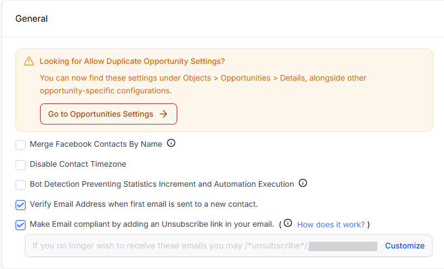Enable Merge Facebook Contacts By Name checkbox
Screen dimensions: 444x269
pos(21,145)
